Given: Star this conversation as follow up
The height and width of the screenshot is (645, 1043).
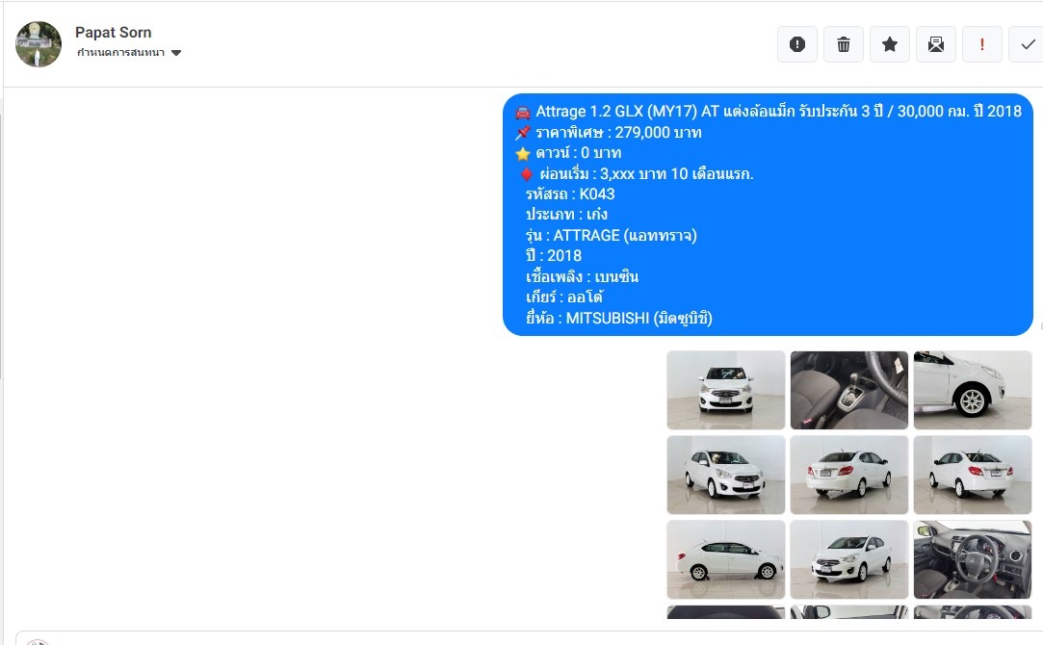Looking at the screenshot, I should 889,44.
